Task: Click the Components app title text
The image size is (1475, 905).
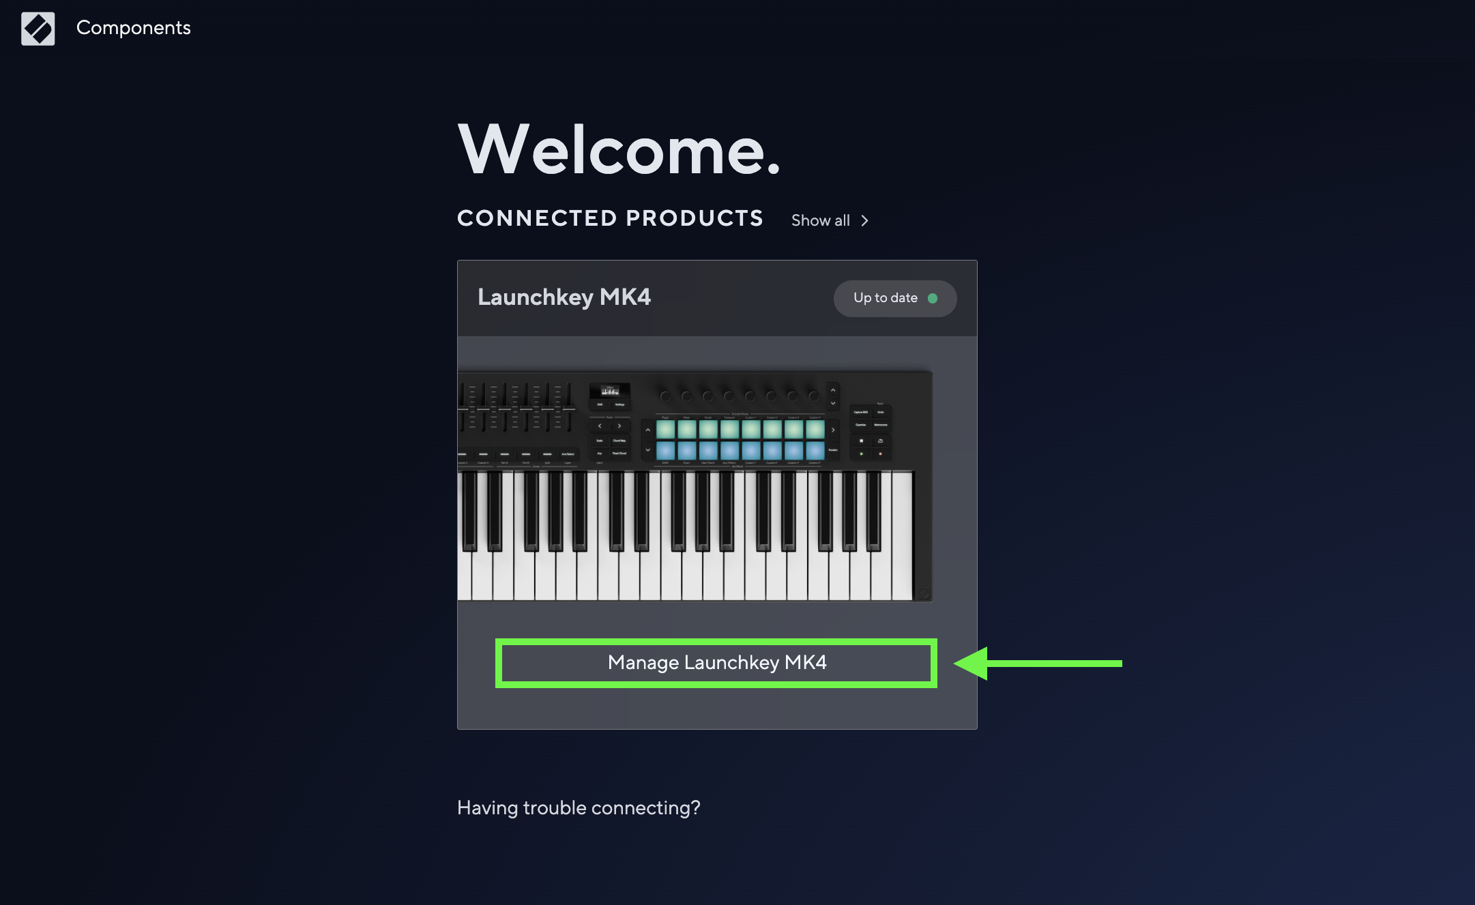Action: [134, 28]
